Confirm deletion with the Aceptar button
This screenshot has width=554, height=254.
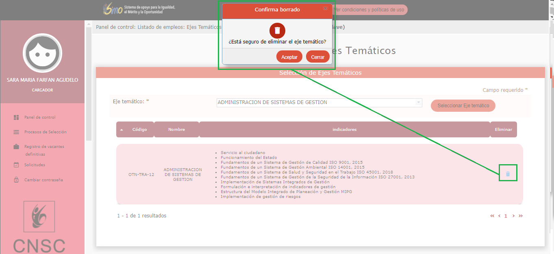[289, 57]
